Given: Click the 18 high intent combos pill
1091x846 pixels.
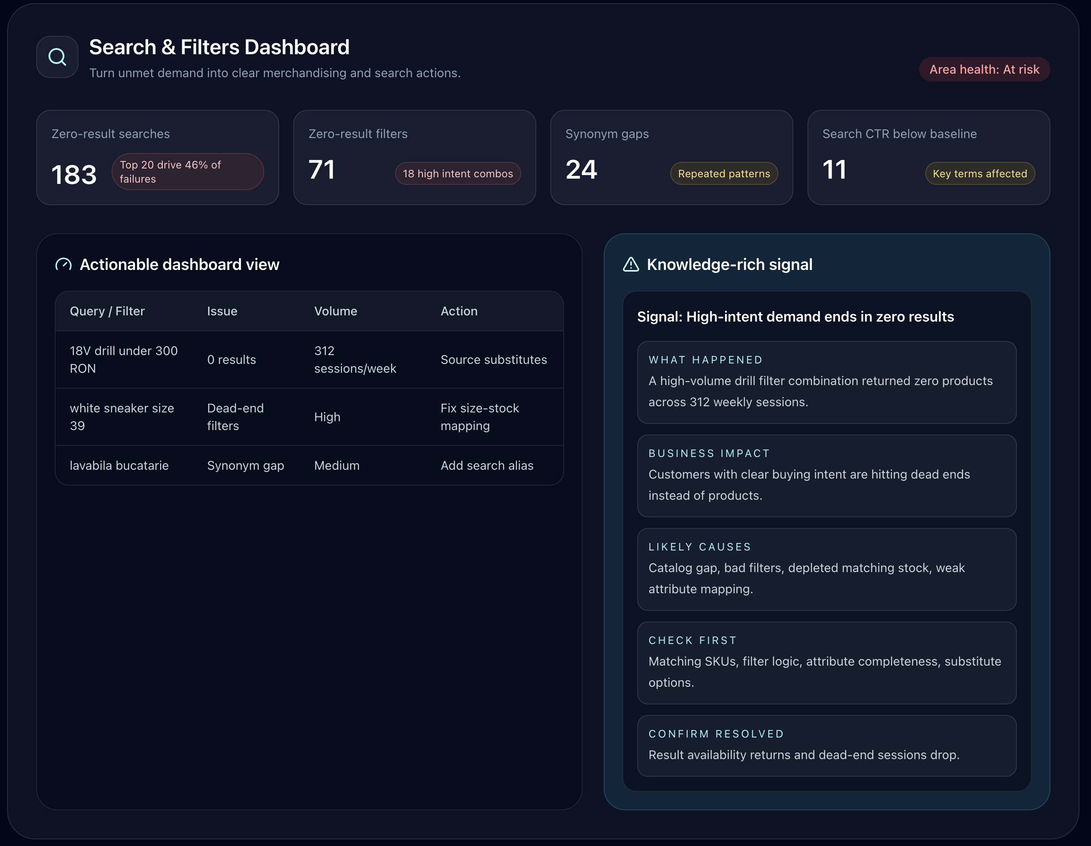Looking at the screenshot, I should (x=458, y=173).
